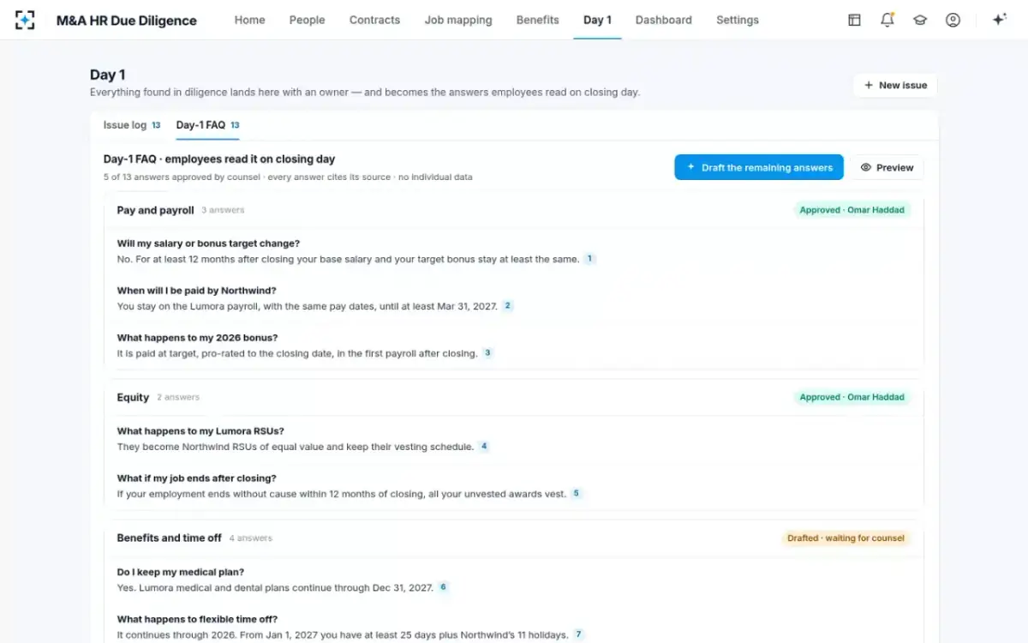The height and width of the screenshot is (643, 1028).
Task: Click the Preview button
Action: [x=887, y=167]
